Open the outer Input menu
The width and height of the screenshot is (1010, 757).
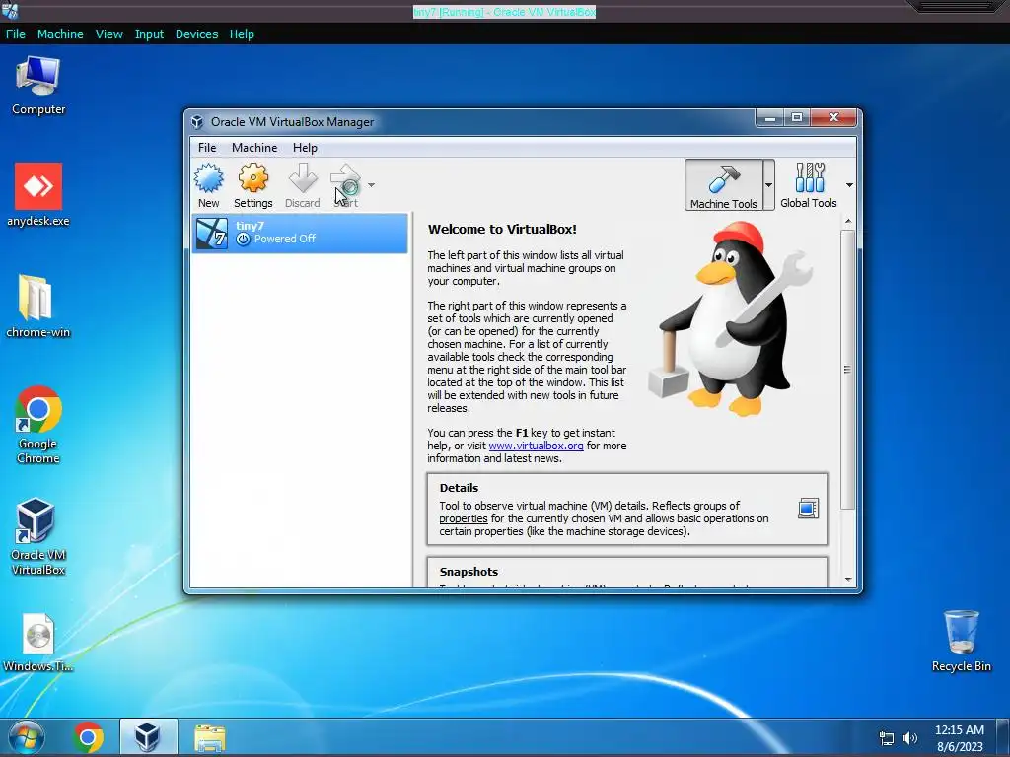click(x=149, y=34)
